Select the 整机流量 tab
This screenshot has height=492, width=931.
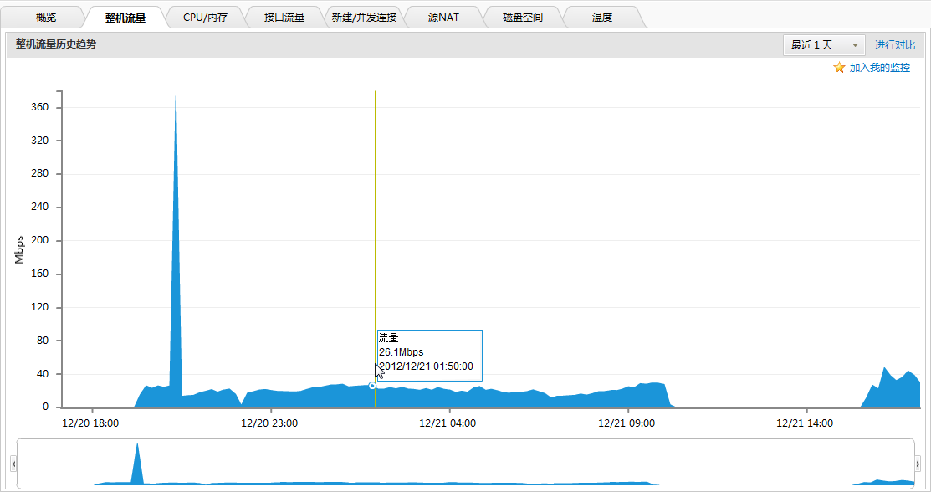125,17
